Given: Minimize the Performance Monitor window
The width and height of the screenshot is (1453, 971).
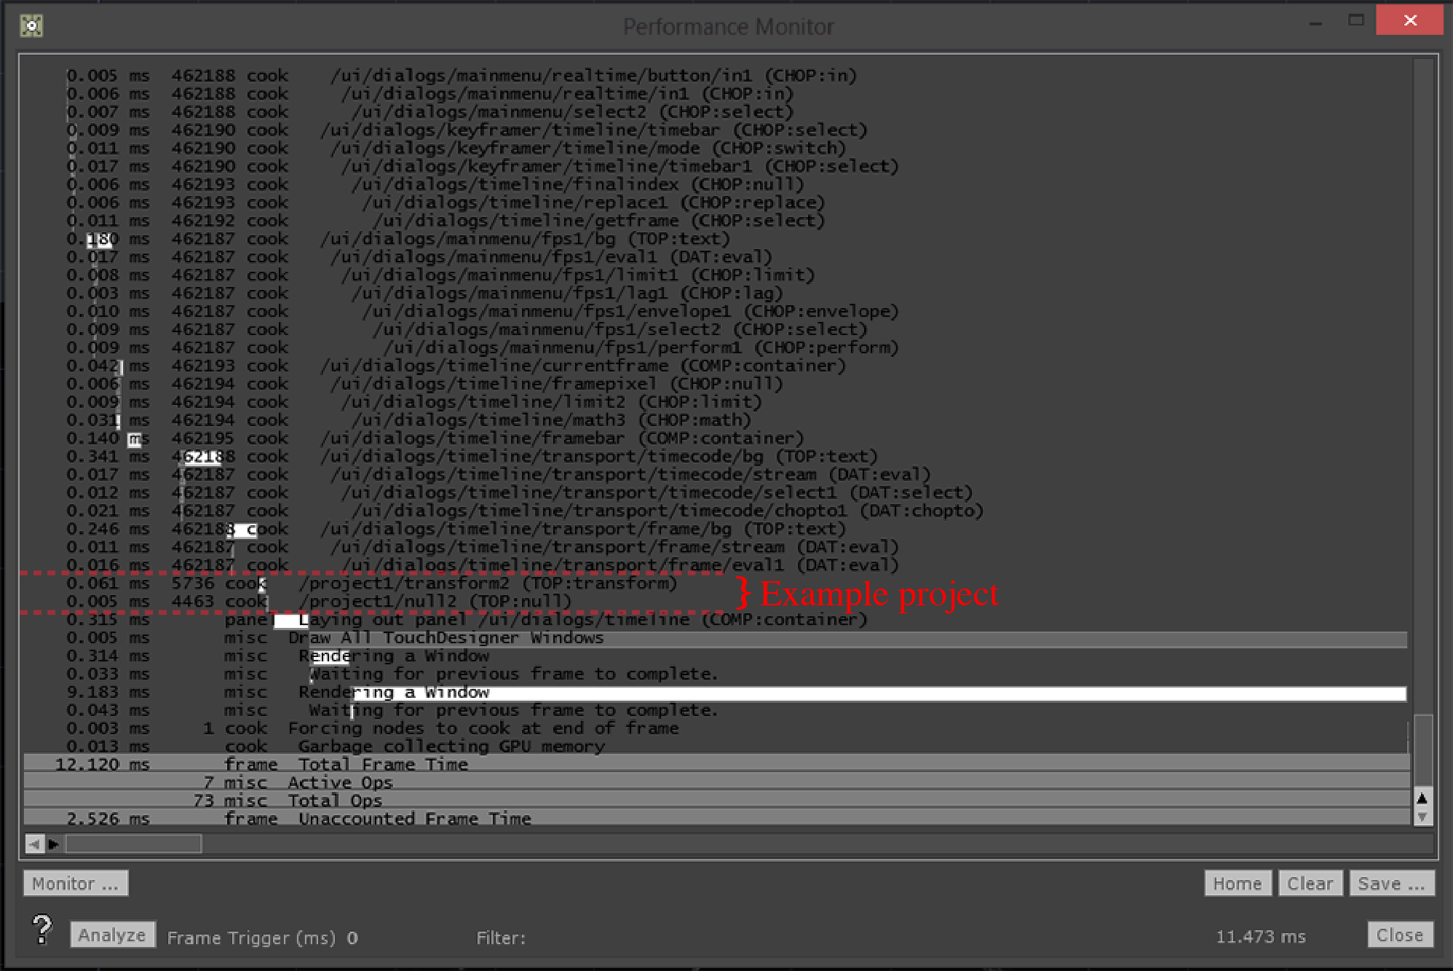Looking at the screenshot, I should [x=1315, y=23].
